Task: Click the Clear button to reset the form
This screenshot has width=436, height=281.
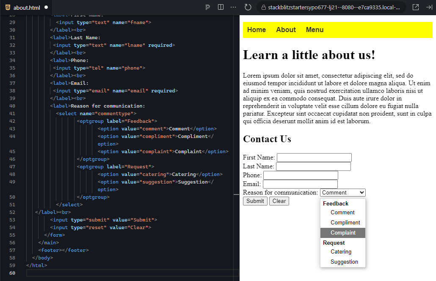Action: pos(279,201)
